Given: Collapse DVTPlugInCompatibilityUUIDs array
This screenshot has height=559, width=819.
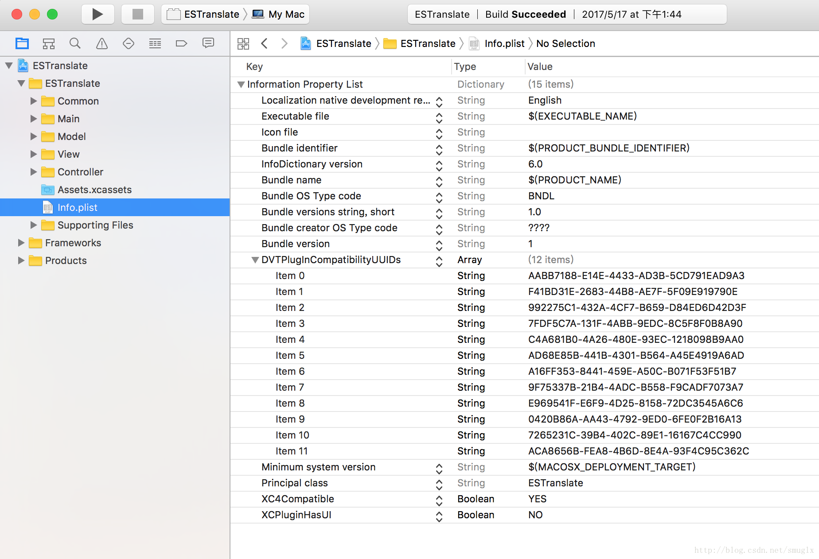Looking at the screenshot, I should tap(255, 260).
